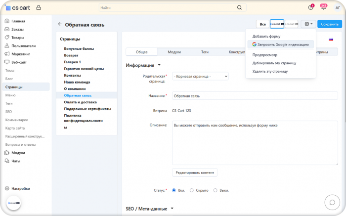Open the Оплата и доставка page
This screenshot has width=346, height=216.
(x=80, y=102)
